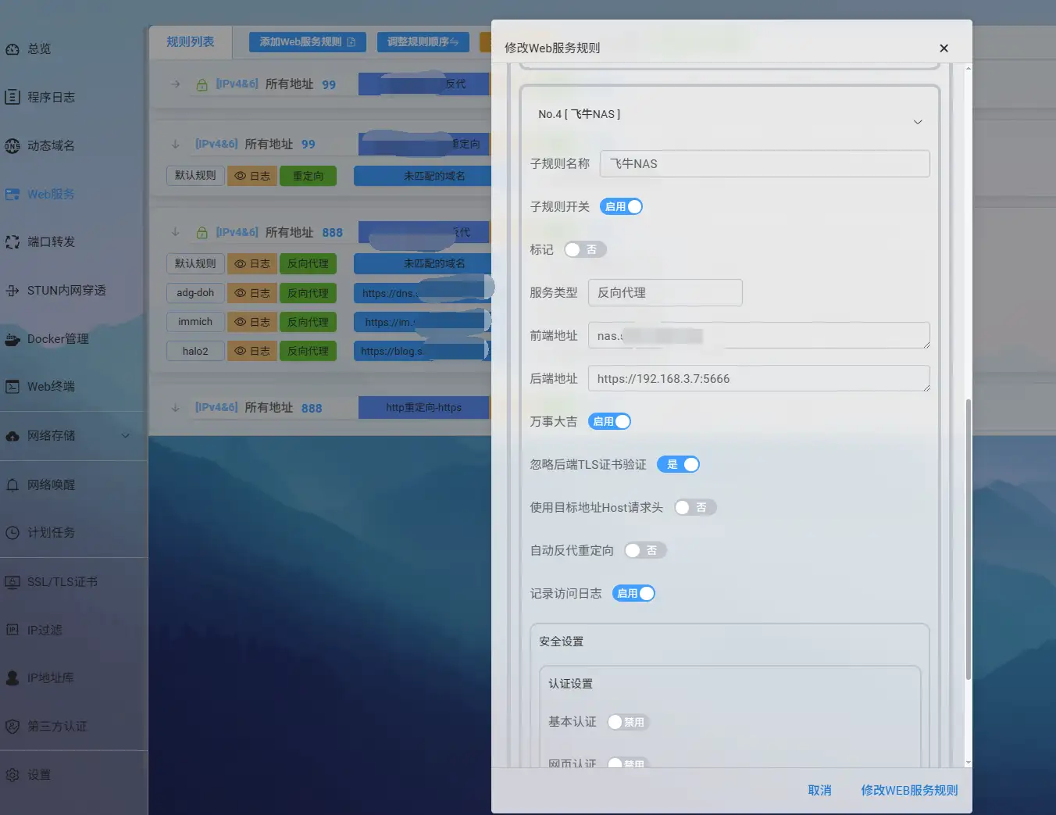Image resolution: width=1056 pixels, height=815 pixels.
Task: Click the 添加Web服务规则 button
Action: [306, 41]
